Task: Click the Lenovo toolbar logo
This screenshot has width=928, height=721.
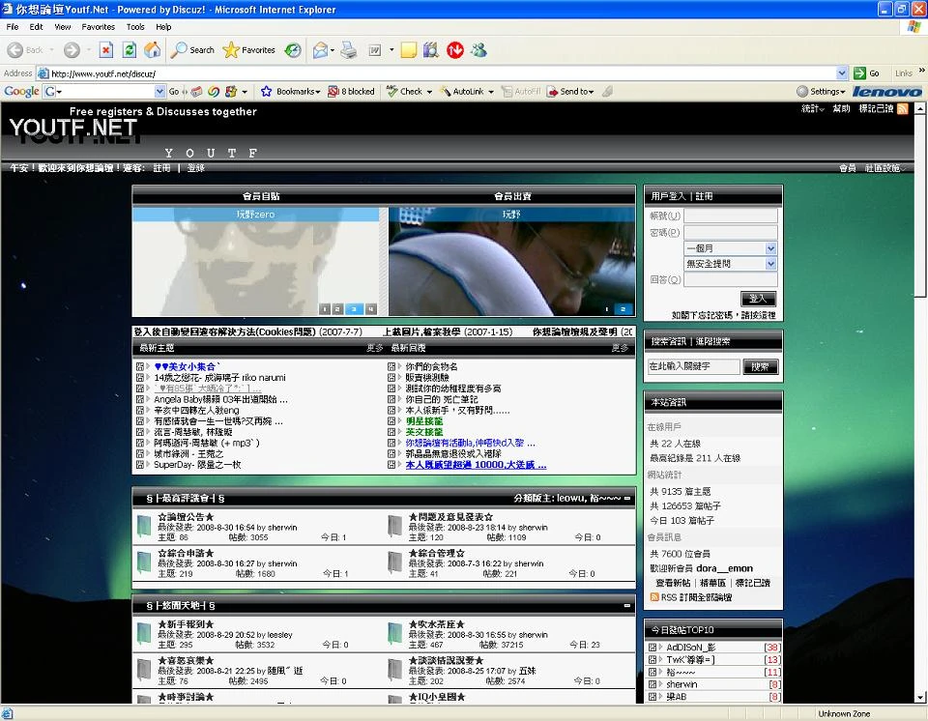Action: (886, 91)
